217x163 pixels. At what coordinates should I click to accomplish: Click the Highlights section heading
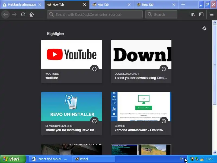pos(55,34)
